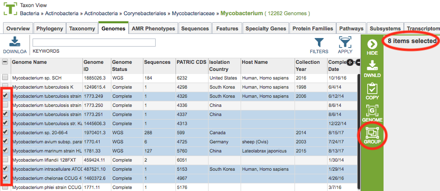This screenshot has height=191, width=440.
Task: Uncheck the Mycobacterium chelonae CCUG row
Action: [5, 178]
